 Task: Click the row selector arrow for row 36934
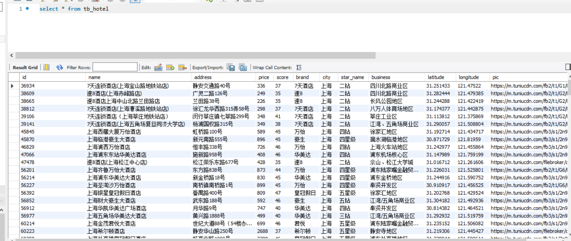pyautogui.click(x=12, y=86)
